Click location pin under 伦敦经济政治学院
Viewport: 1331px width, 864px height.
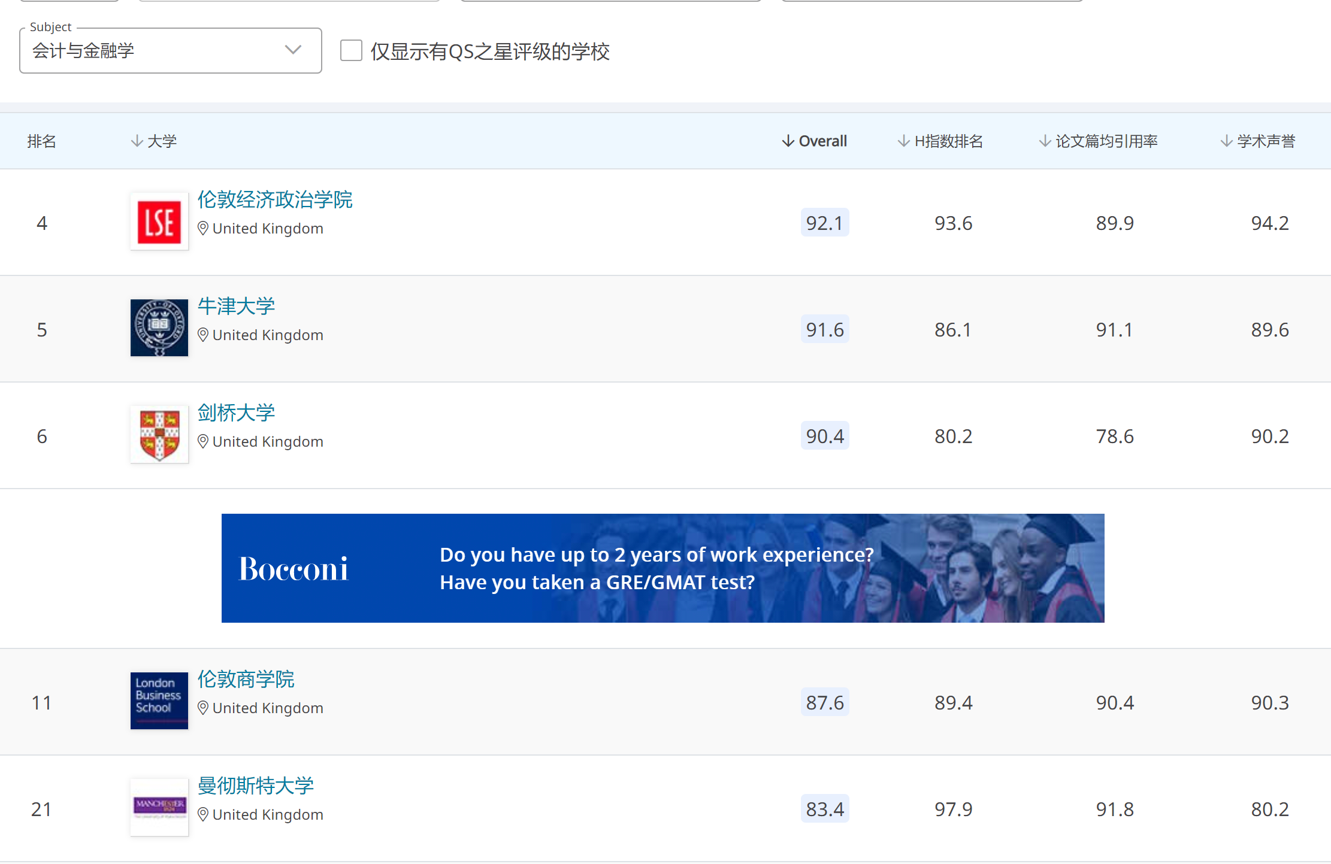203,229
